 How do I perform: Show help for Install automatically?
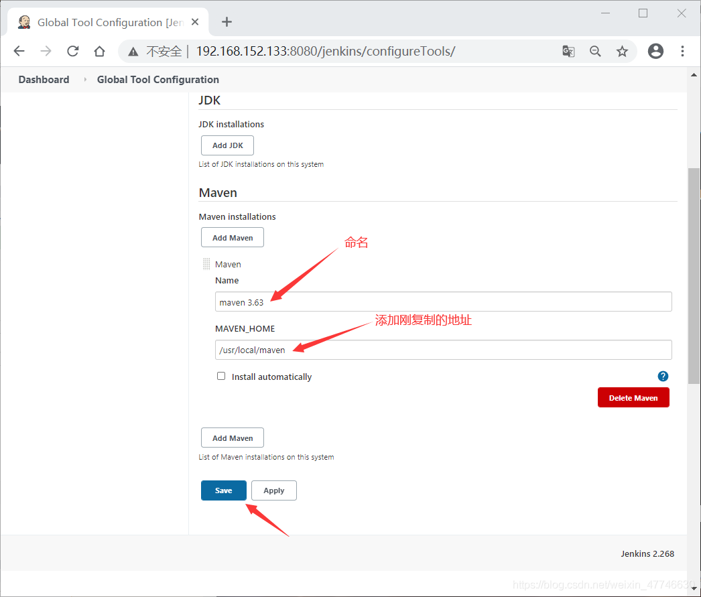pyautogui.click(x=663, y=377)
